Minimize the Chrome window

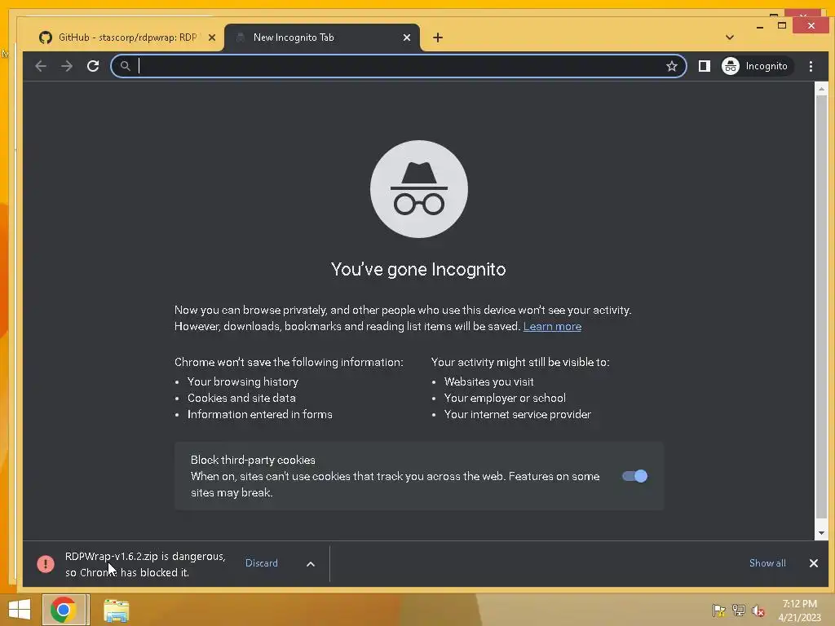click(x=760, y=27)
